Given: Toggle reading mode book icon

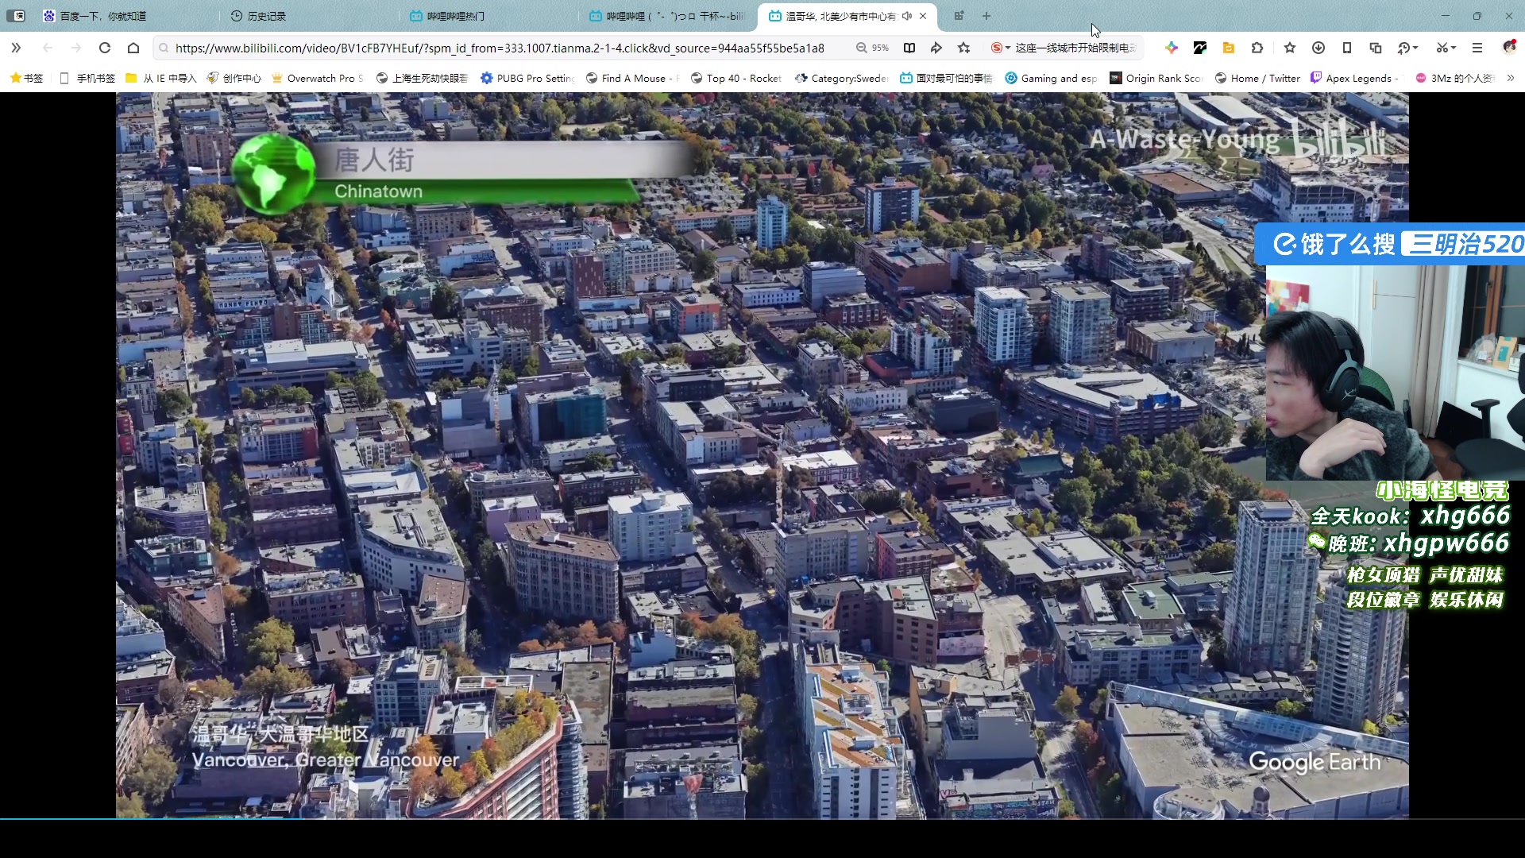Looking at the screenshot, I should pos(909,48).
